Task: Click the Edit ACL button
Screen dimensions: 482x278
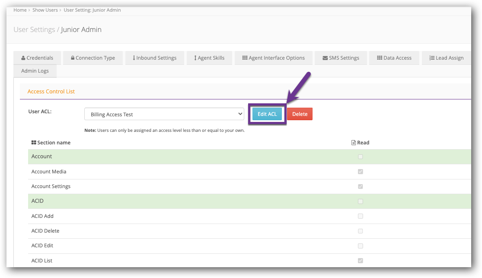Action: pos(267,114)
